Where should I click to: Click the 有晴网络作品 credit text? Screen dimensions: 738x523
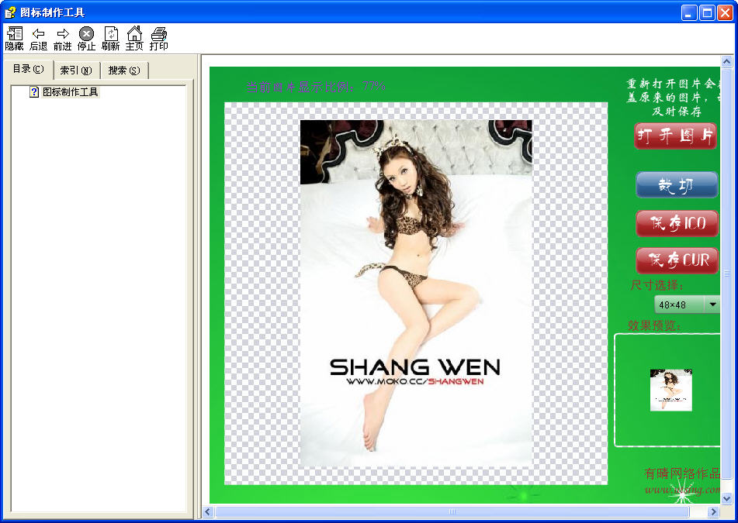682,473
